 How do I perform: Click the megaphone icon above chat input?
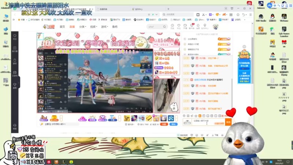tap(192, 116)
